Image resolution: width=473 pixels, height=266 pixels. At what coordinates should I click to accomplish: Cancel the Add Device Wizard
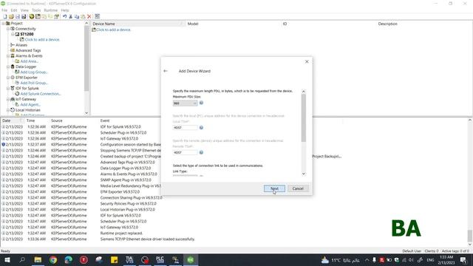298,188
